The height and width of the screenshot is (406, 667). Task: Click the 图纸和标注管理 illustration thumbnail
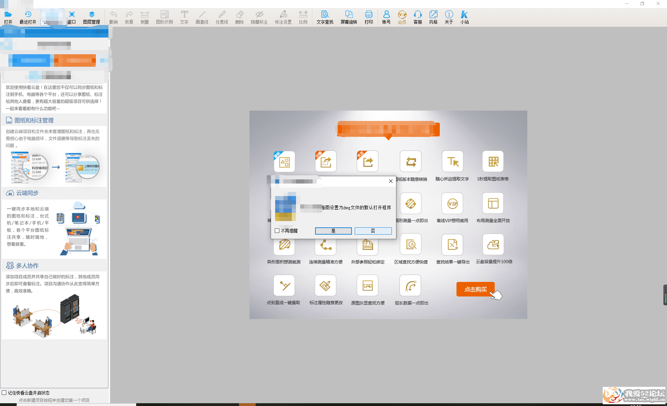[x=55, y=168]
